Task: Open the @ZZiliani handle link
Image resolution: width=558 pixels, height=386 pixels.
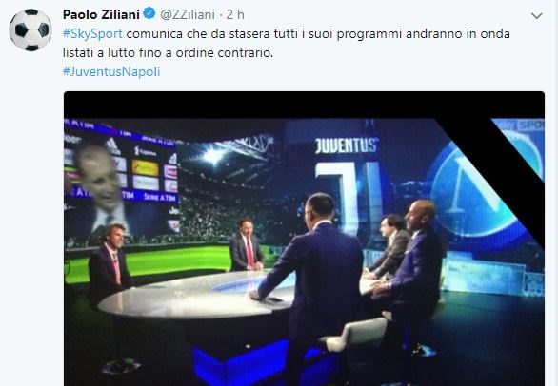Action: tap(188, 14)
